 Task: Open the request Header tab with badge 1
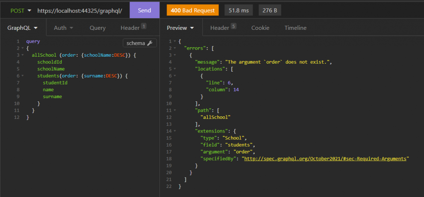(133, 28)
